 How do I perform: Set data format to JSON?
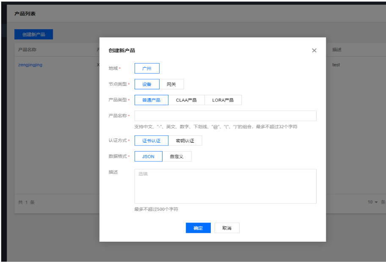point(149,157)
